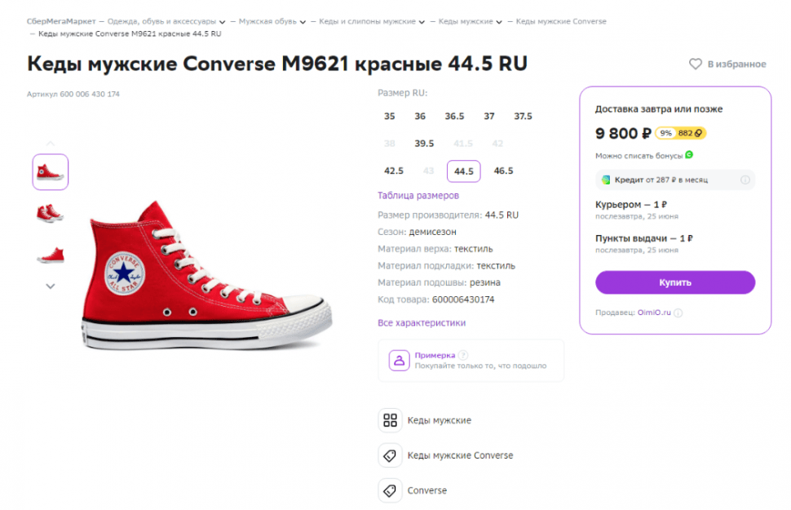This screenshot has height=510, width=791.
Task: Click the tag icon for Кеды мужские Converse
Action: click(390, 455)
